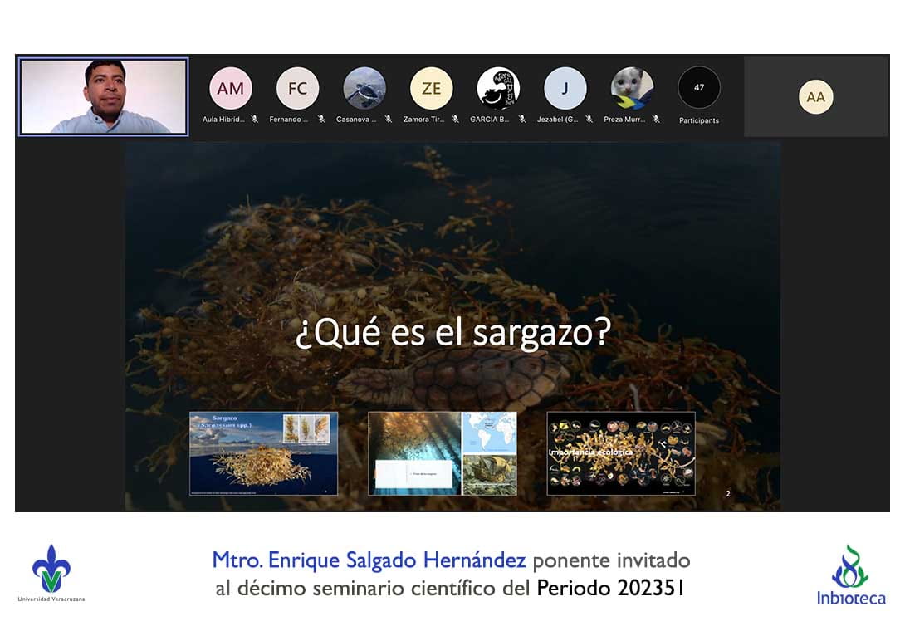Image resolution: width=905 pixels, height=631 pixels.
Task: Open the Sargazo slide thumbnail
Action: tap(263, 453)
